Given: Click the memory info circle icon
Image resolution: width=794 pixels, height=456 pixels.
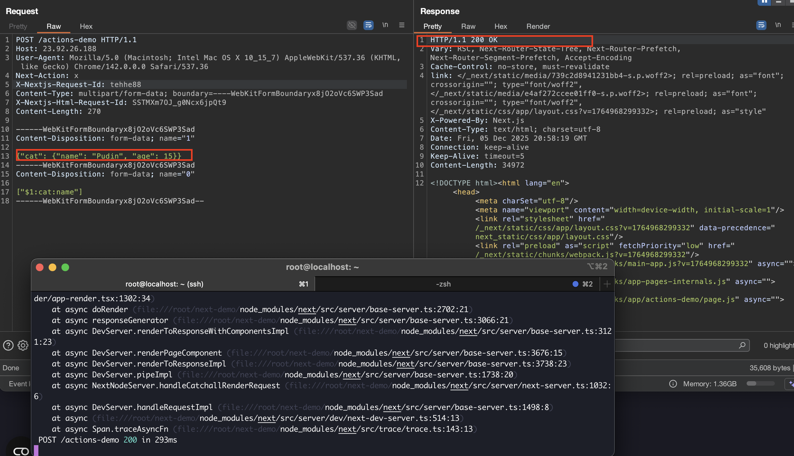Looking at the screenshot, I should (x=673, y=384).
